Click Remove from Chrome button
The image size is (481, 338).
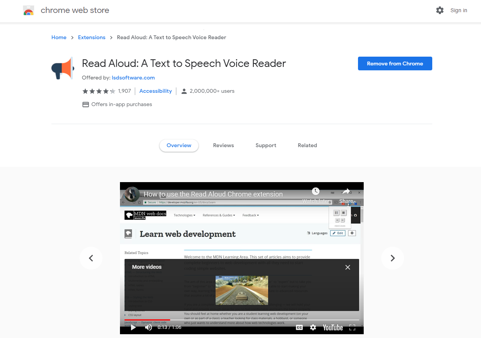[395, 63]
